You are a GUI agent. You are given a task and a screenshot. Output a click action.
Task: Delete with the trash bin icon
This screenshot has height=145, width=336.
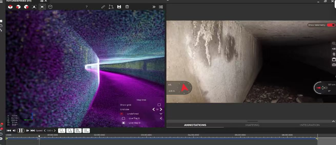(x=127, y=7)
